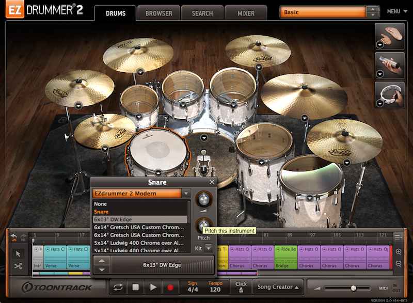The height and width of the screenshot is (303, 413).
Task: Select 6x13" DW Edge in the snare list
Action: pyautogui.click(x=140, y=219)
